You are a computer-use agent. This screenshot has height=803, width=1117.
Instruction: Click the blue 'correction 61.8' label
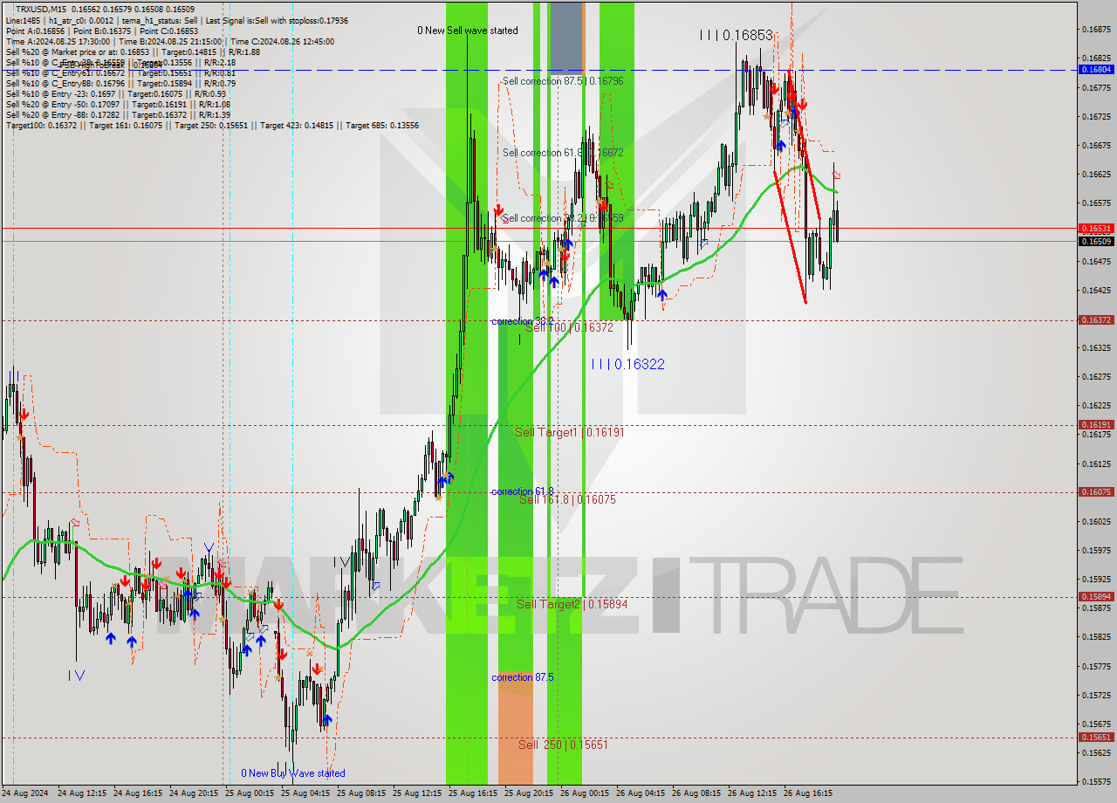(x=522, y=491)
